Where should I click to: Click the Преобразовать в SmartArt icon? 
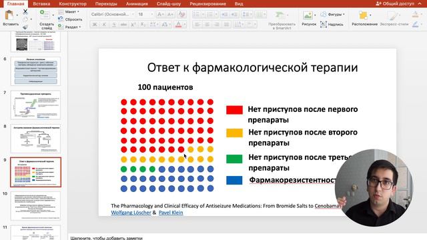[280, 15]
